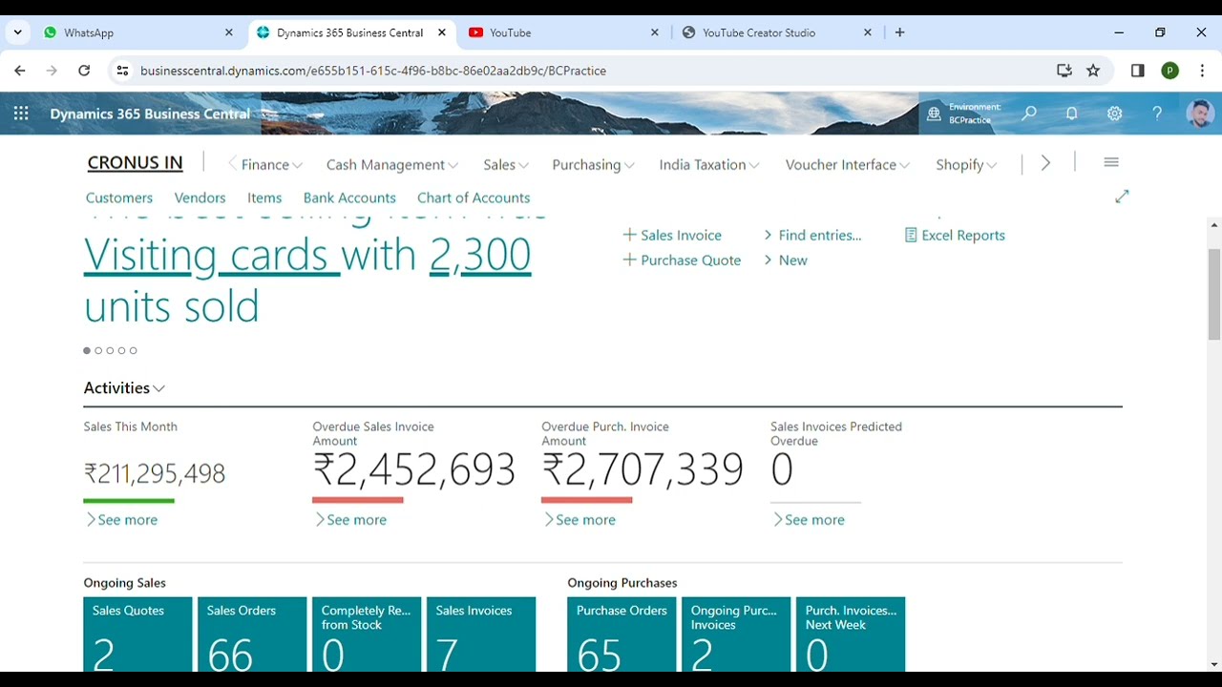Click the install app icon in address bar
1222x687 pixels.
click(x=1064, y=71)
